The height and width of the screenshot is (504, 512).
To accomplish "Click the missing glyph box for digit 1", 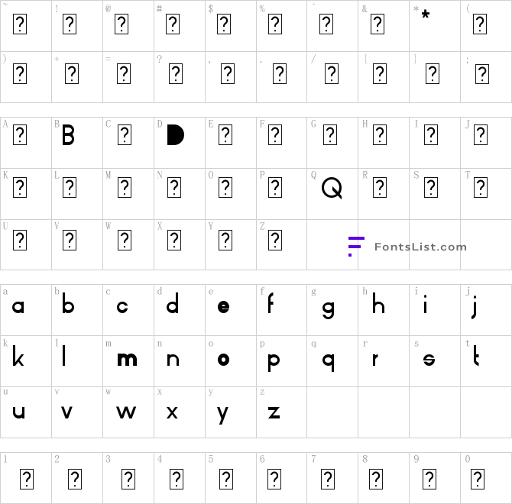I will 27,479.
